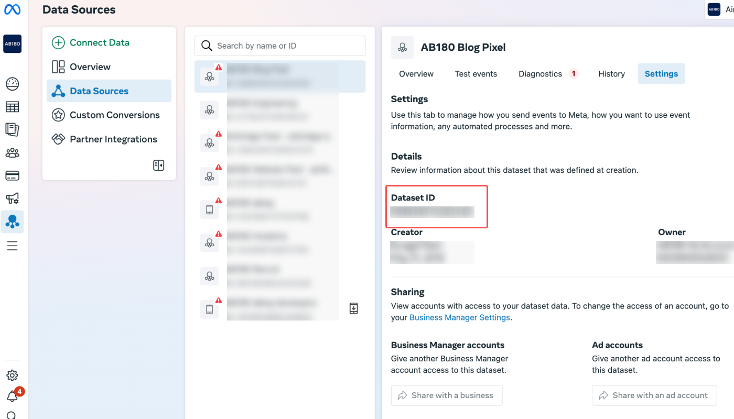
Task: Switch to the Test events tab
Action: tap(476, 74)
